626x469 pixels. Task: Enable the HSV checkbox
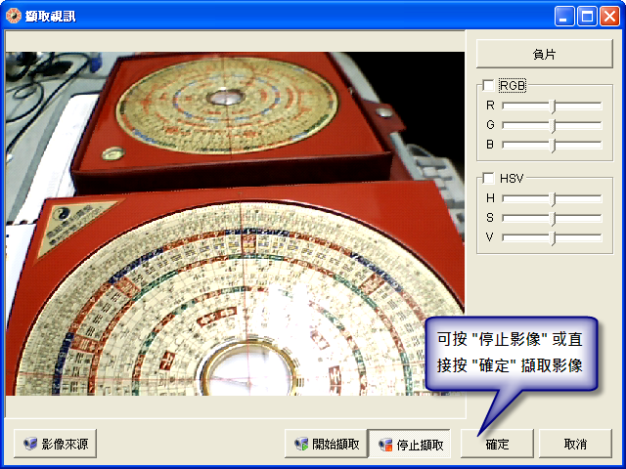[488, 178]
